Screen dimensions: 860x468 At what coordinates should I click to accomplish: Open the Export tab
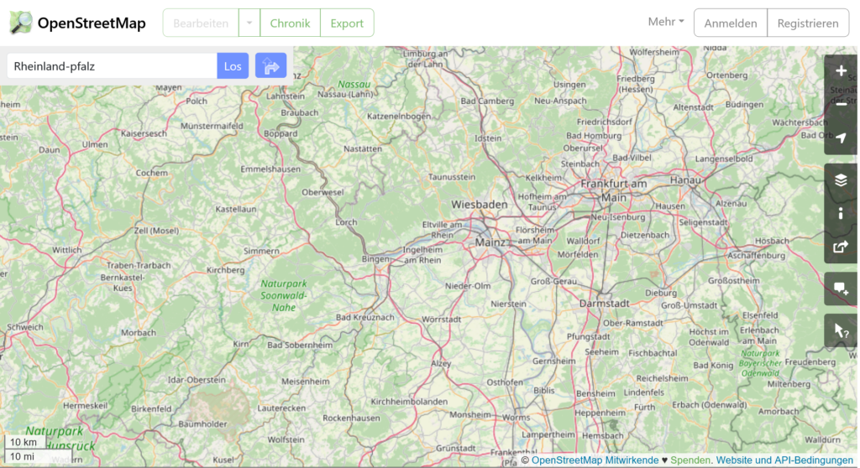[347, 23]
